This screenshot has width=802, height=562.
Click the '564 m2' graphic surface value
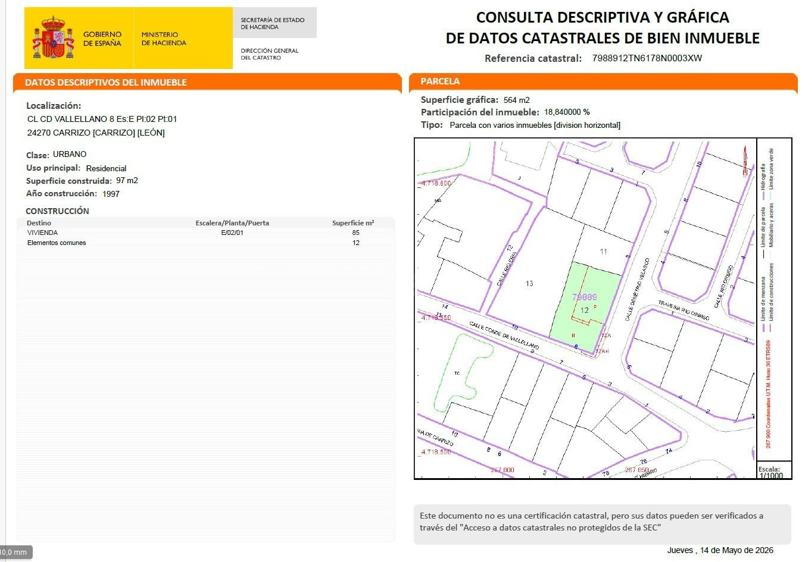(x=516, y=100)
